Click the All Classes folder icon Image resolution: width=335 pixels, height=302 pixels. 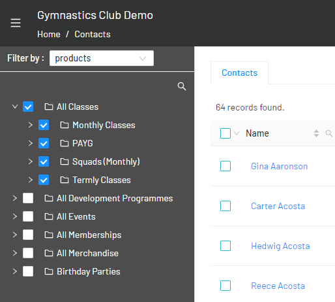coord(49,107)
